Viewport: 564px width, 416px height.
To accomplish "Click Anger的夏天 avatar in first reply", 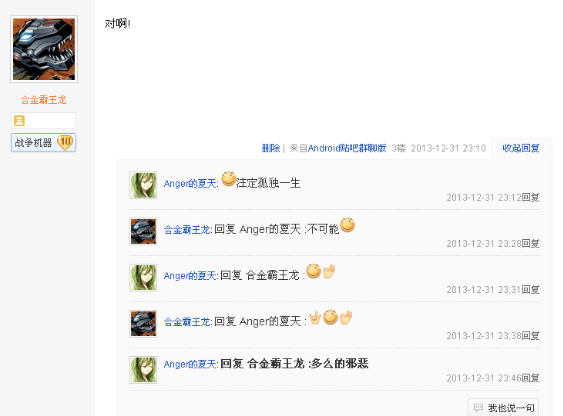I will [x=143, y=185].
